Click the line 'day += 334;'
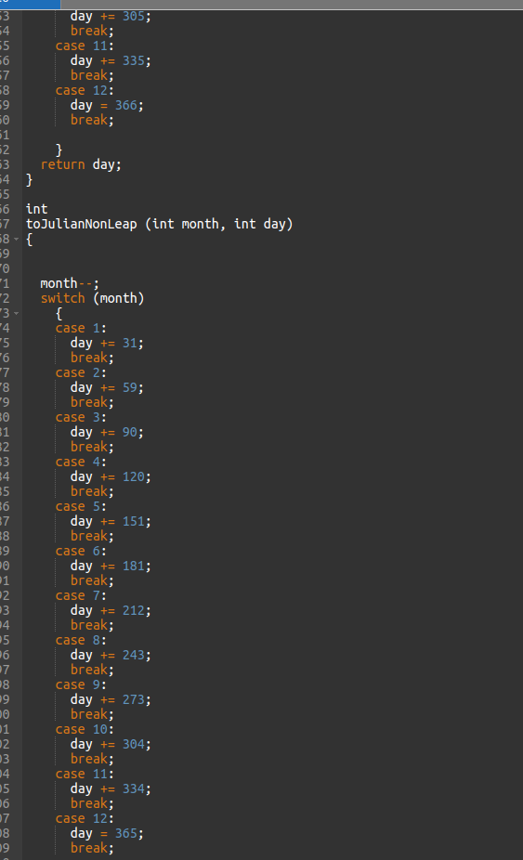Viewport: 523px width, 860px height. (111, 788)
